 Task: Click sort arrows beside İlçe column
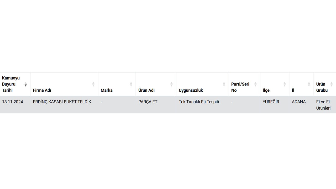(285, 84)
